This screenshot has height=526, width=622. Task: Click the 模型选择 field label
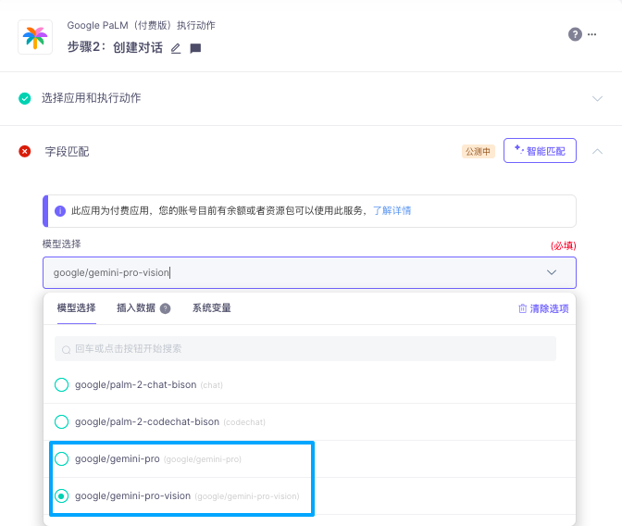pyautogui.click(x=61, y=244)
